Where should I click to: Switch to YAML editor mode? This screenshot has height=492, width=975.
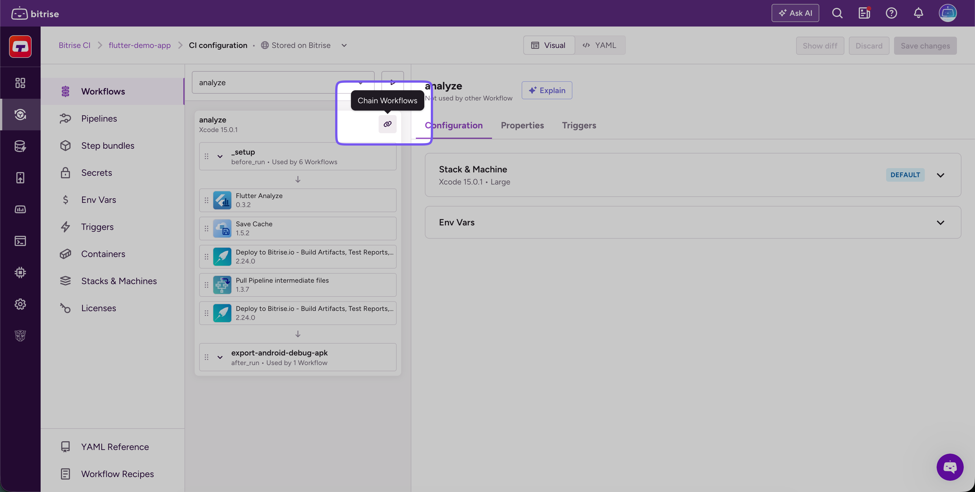point(600,45)
